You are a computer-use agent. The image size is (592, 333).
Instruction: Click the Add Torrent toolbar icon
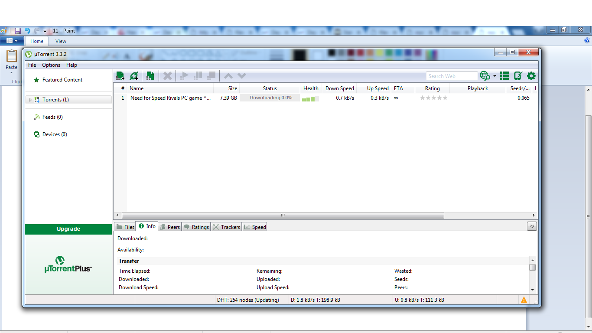pyautogui.click(x=120, y=76)
